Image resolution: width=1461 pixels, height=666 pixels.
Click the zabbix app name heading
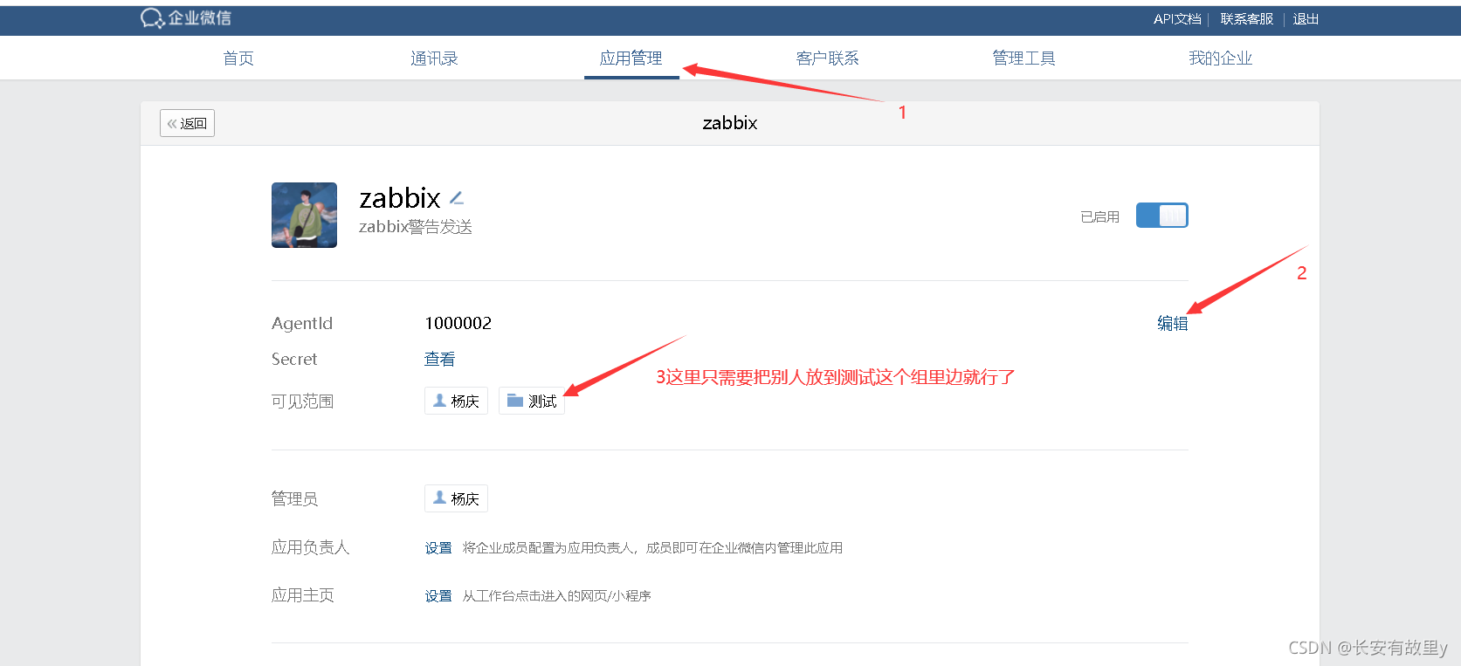point(400,198)
